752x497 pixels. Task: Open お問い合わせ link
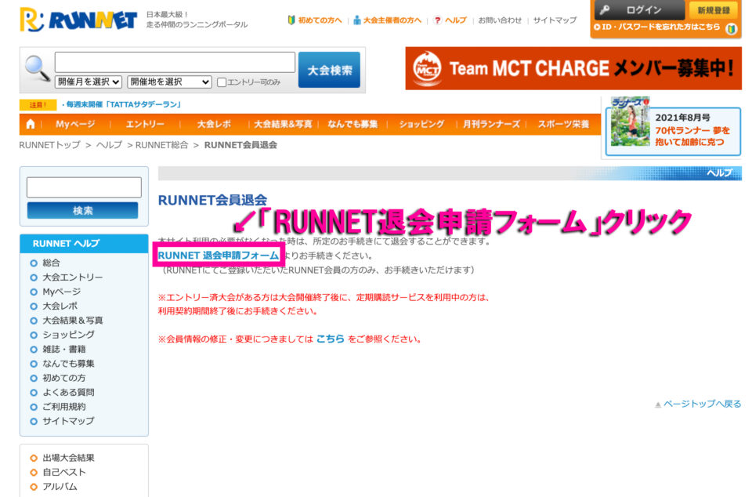(x=500, y=20)
